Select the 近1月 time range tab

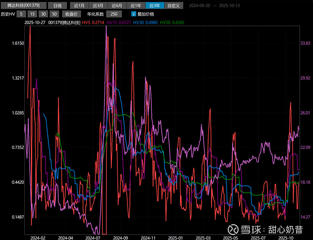[79, 5]
